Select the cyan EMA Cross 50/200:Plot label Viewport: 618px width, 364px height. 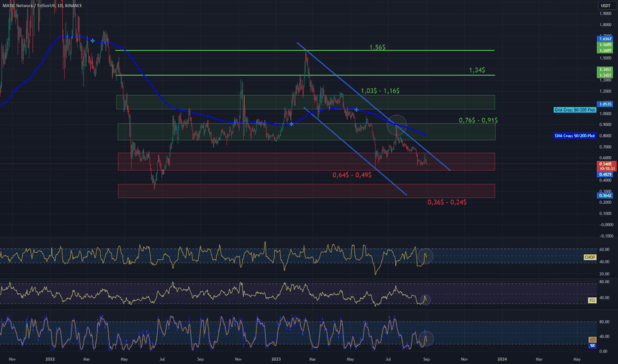pyautogui.click(x=575, y=110)
